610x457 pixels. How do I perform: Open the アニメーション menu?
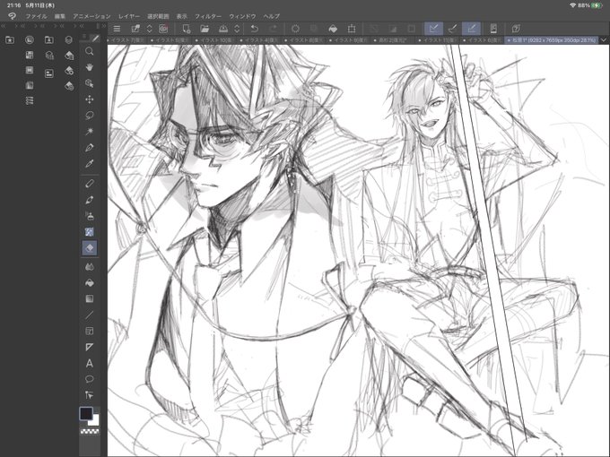[91, 16]
